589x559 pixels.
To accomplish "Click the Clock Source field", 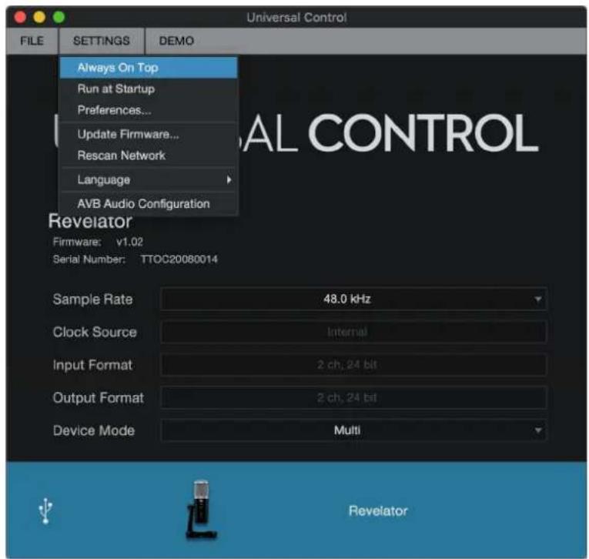I will coord(353,332).
